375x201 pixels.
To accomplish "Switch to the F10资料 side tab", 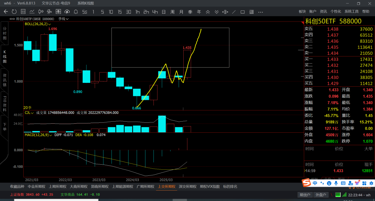I will (5, 104).
